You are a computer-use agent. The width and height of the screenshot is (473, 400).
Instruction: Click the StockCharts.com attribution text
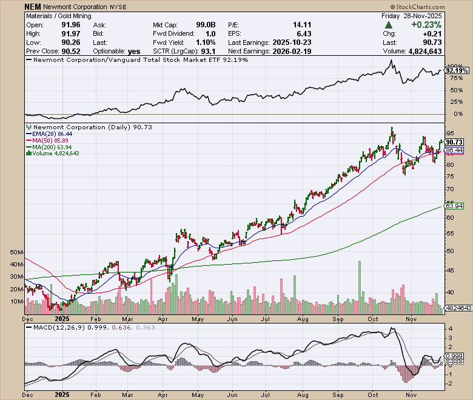[417, 7]
